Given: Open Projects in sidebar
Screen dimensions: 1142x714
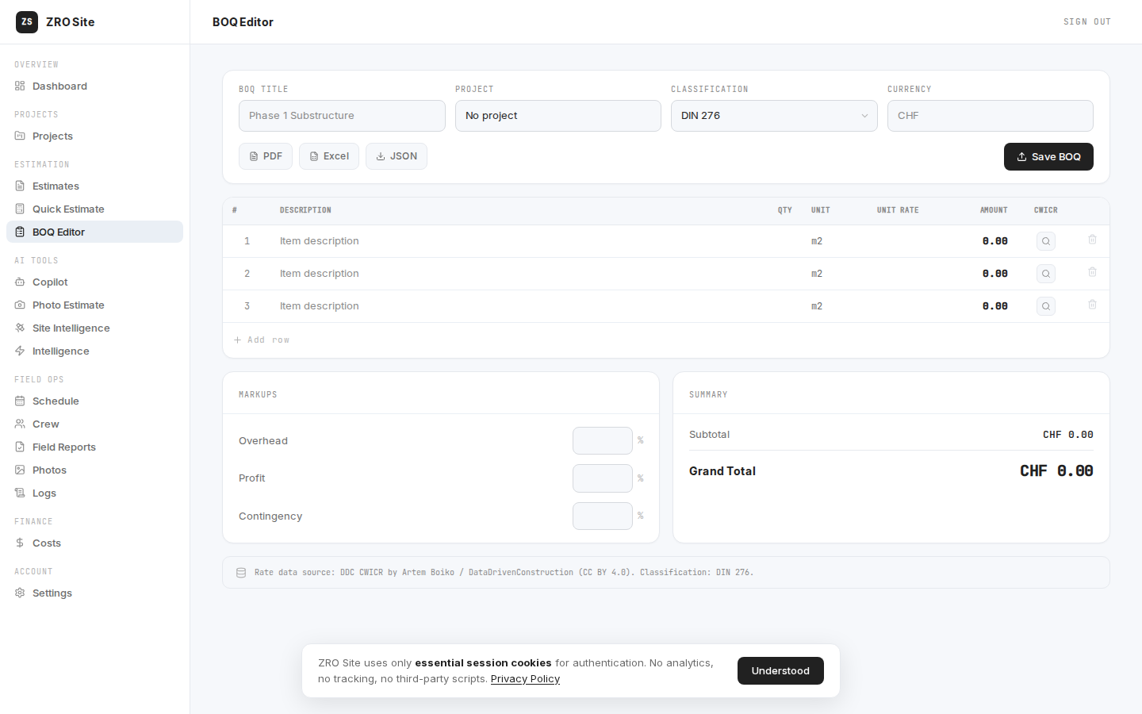Looking at the screenshot, I should tap(94, 136).
